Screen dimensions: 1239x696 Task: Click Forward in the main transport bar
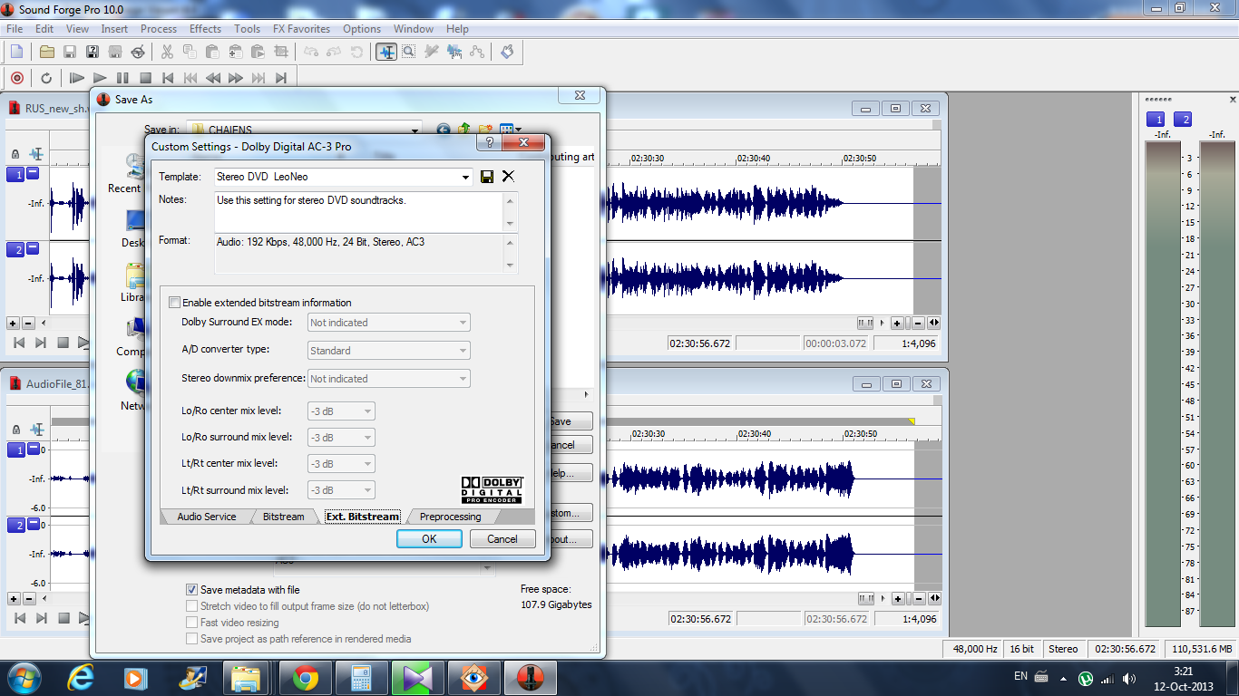tap(236, 78)
